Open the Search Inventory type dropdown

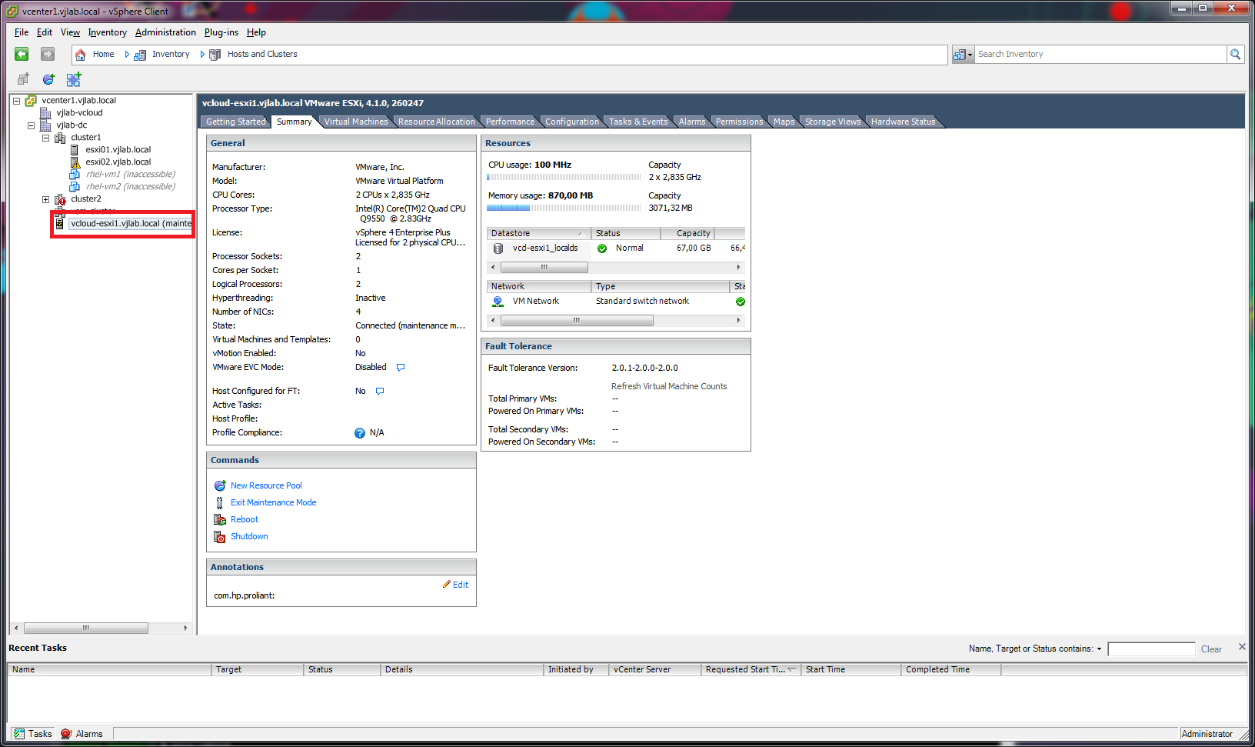[963, 55]
